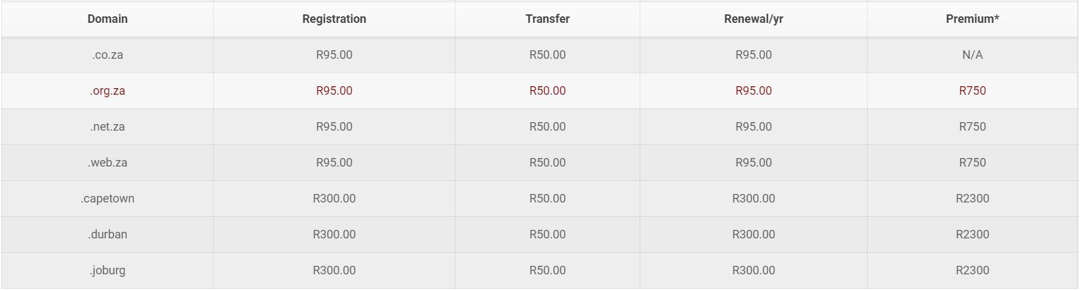This screenshot has width=1080, height=290.
Task: Click the Renewal/yr column header
Action: coord(754,19)
